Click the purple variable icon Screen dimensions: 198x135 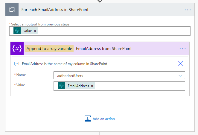[x=17, y=48]
